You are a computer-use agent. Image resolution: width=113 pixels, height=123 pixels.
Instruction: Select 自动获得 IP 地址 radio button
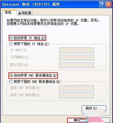[x=11, y=38]
